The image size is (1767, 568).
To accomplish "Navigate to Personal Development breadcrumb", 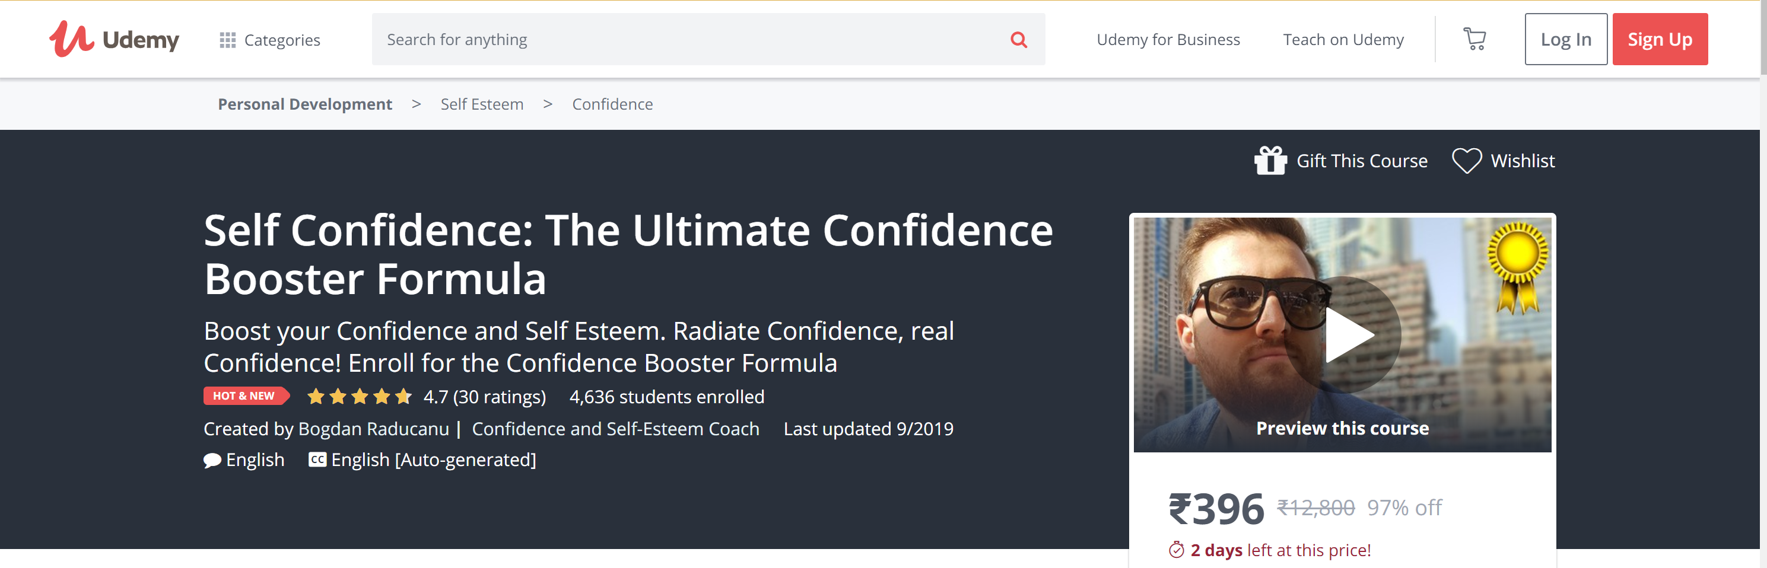I will pyautogui.click(x=304, y=104).
